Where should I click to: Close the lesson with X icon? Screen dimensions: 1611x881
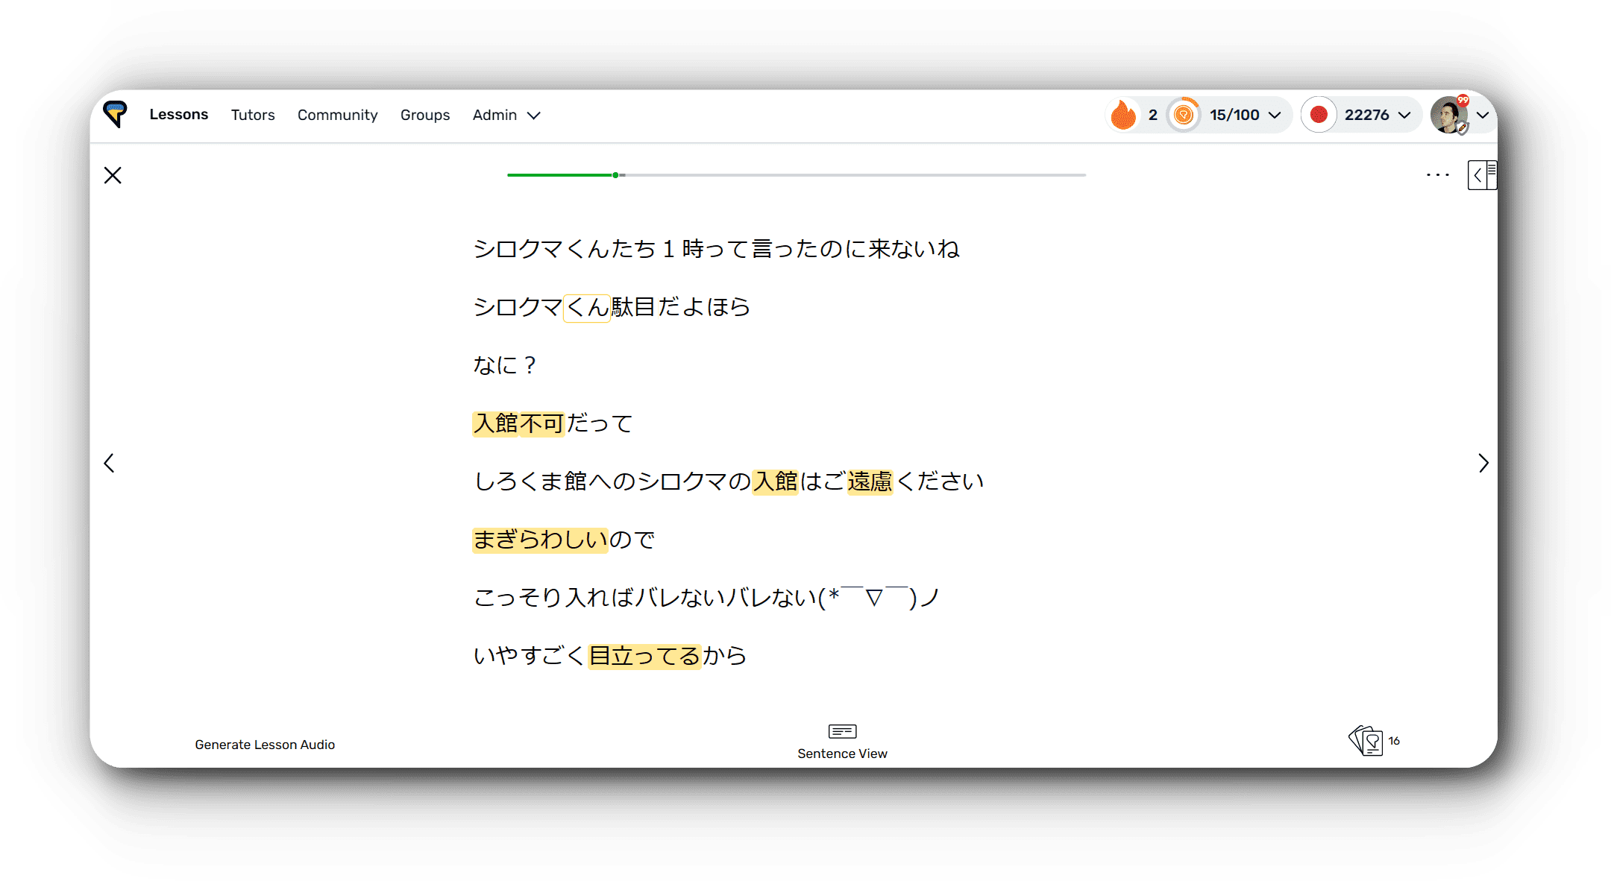click(x=113, y=175)
